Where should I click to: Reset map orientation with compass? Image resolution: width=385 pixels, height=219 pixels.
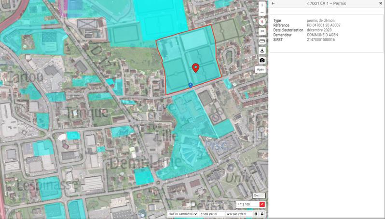coord(262,22)
